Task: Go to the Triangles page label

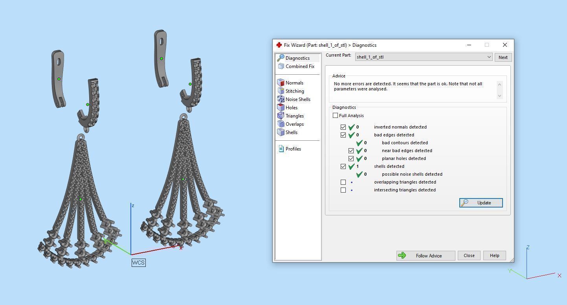Action: click(295, 116)
